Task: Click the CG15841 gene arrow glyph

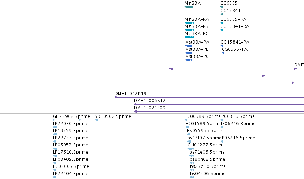Action: [221, 14]
